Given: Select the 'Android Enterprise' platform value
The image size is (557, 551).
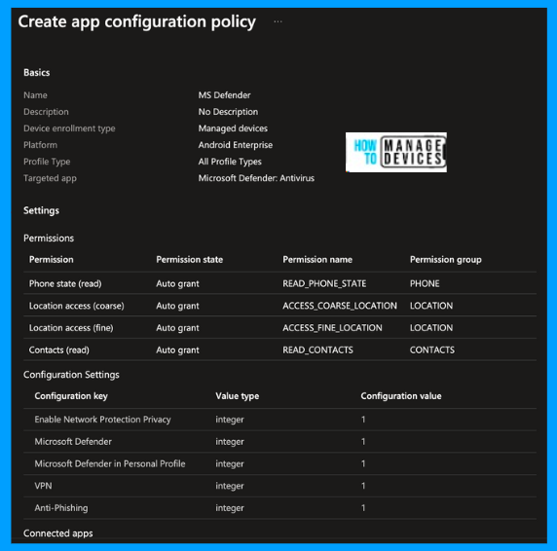Looking at the screenshot, I should (236, 145).
